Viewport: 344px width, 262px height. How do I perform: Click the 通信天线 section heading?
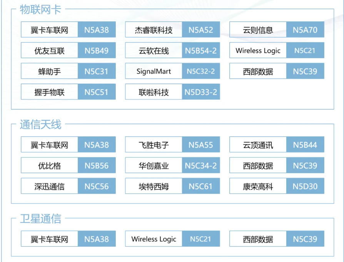(40, 125)
